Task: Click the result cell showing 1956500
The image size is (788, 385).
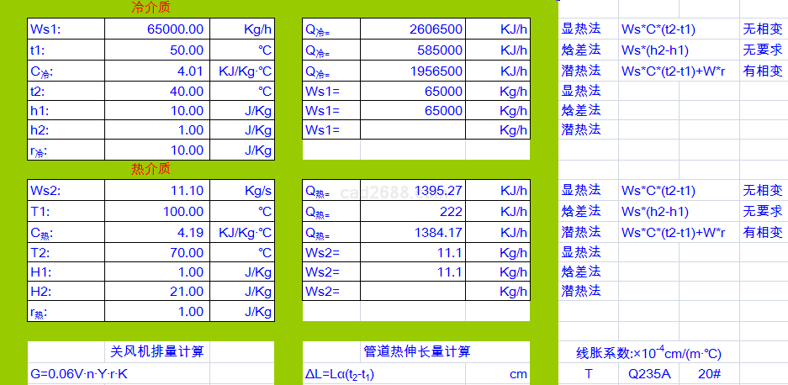Action: 413,71
